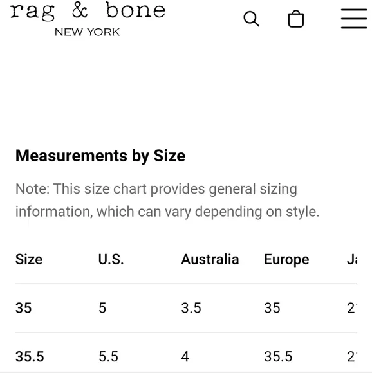Click the size chart note paragraph

[x=167, y=200]
